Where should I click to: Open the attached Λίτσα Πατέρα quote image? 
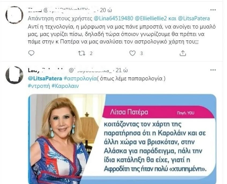[x=122, y=139]
